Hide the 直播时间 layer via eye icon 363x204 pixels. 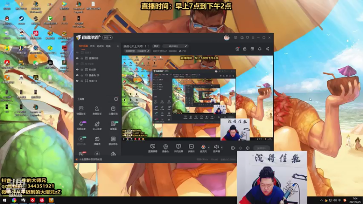tap(77, 58)
